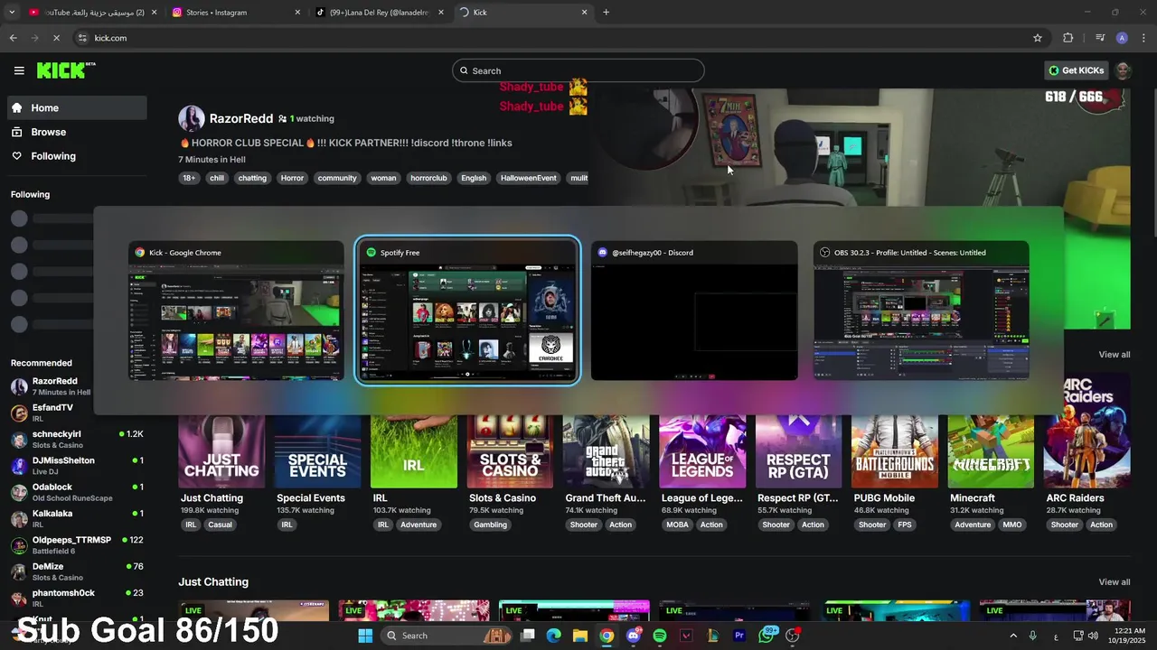Click the KICK logo
Screen dimensions: 1157x650
click(65, 70)
